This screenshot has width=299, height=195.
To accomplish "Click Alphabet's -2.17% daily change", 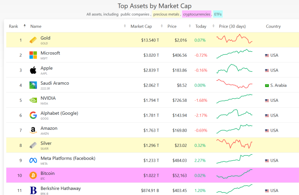I will (x=201, y=115).
